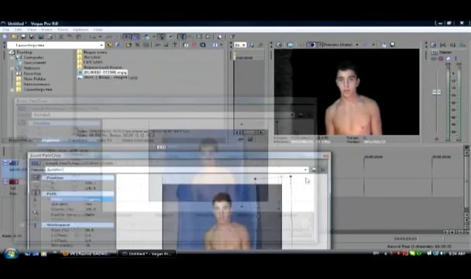The image size is (471, 279).
Task: Click the first timeline ruler time marker
Action: (373, 157)
